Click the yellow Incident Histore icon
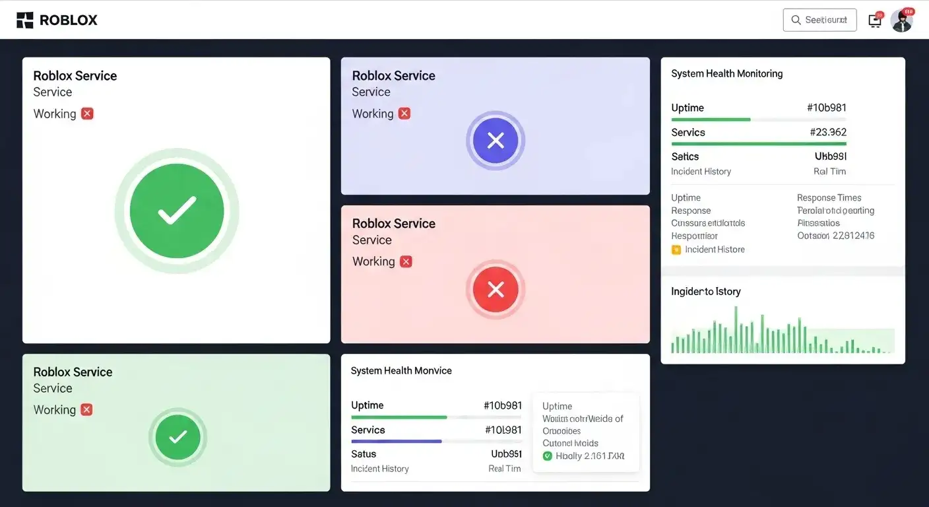Viewport: 929px width, 507px height. 676,250
